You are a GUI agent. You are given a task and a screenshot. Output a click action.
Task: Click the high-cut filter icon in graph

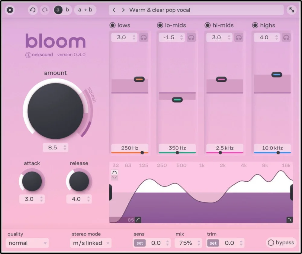pyautogui.click(x=290, y=220)
